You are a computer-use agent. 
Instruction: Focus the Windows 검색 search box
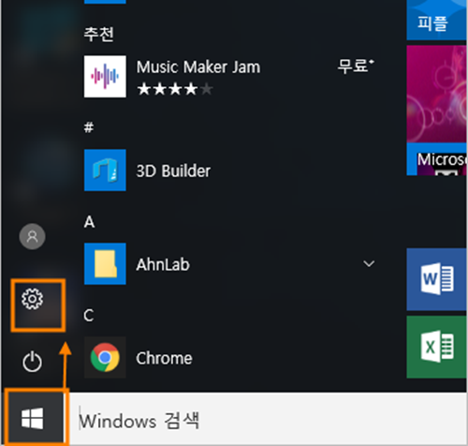pos(268,419)
